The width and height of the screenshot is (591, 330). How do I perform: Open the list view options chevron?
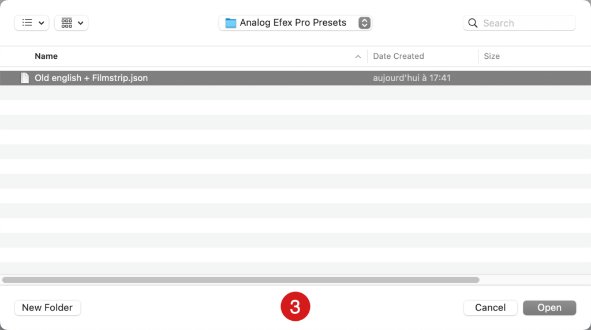42,23
